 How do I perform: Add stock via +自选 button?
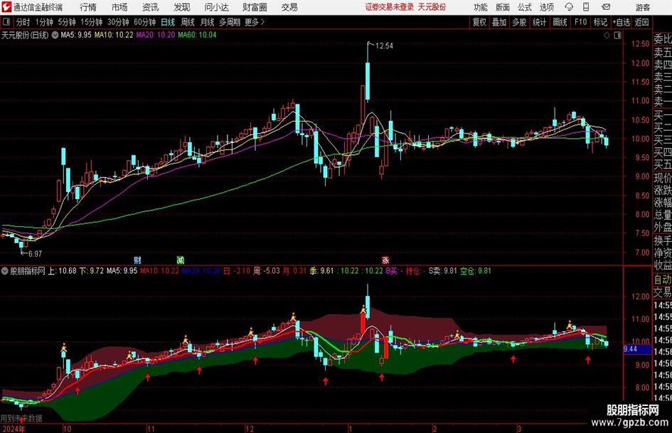(x=622, y=22)
